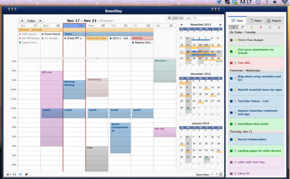Select the Hot tub event Saturday
Viewport: 290px width, 179px height.
[165, 132]
